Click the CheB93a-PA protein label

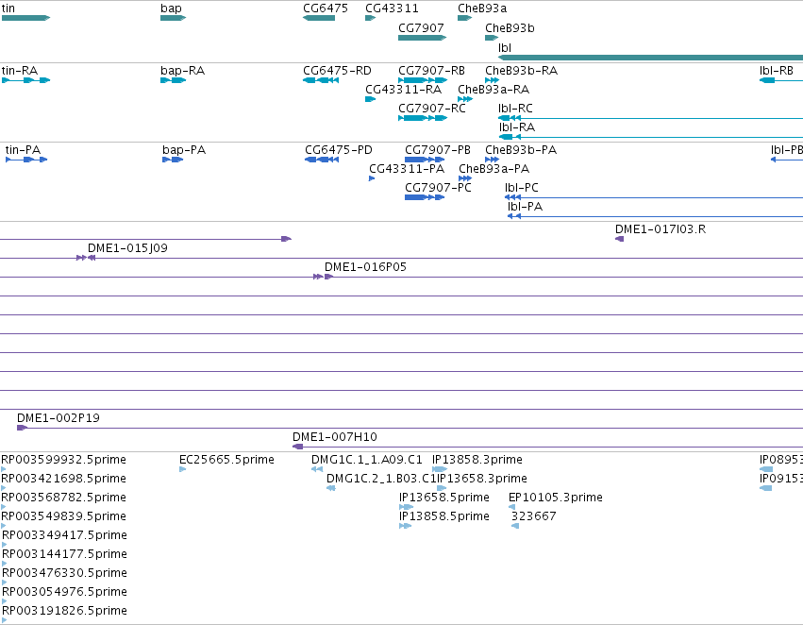click(494, 169)
